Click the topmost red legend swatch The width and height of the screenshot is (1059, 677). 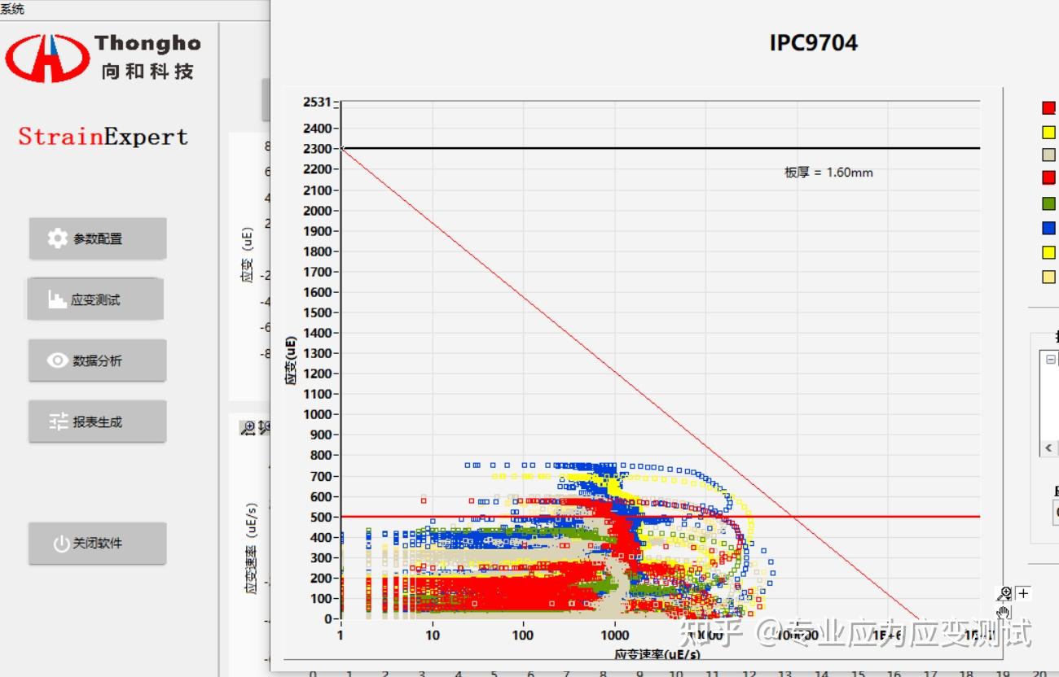[1049, 107]
